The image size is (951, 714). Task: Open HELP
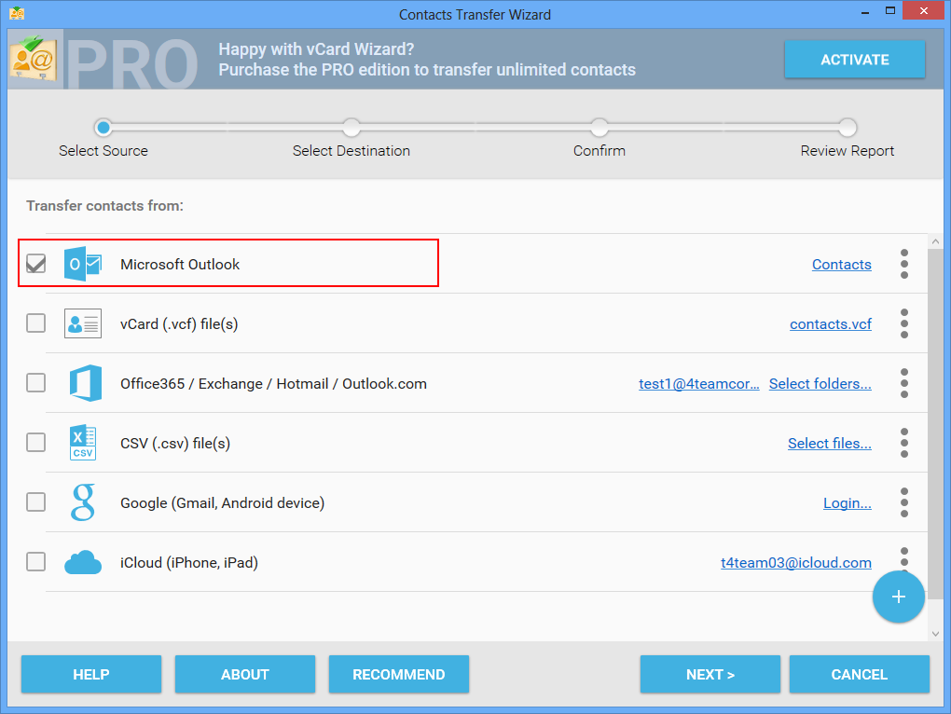[x=91, y=674]
